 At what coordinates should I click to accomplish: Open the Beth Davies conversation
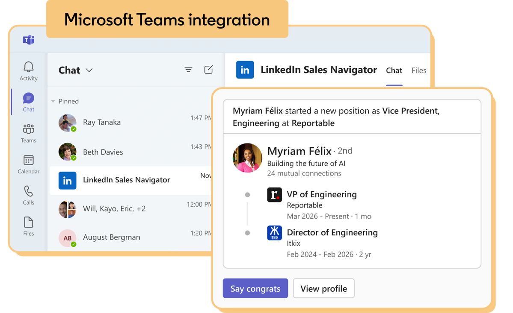click(x=131, y=152)
